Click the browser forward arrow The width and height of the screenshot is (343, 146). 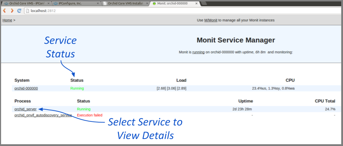pos(12,10)
